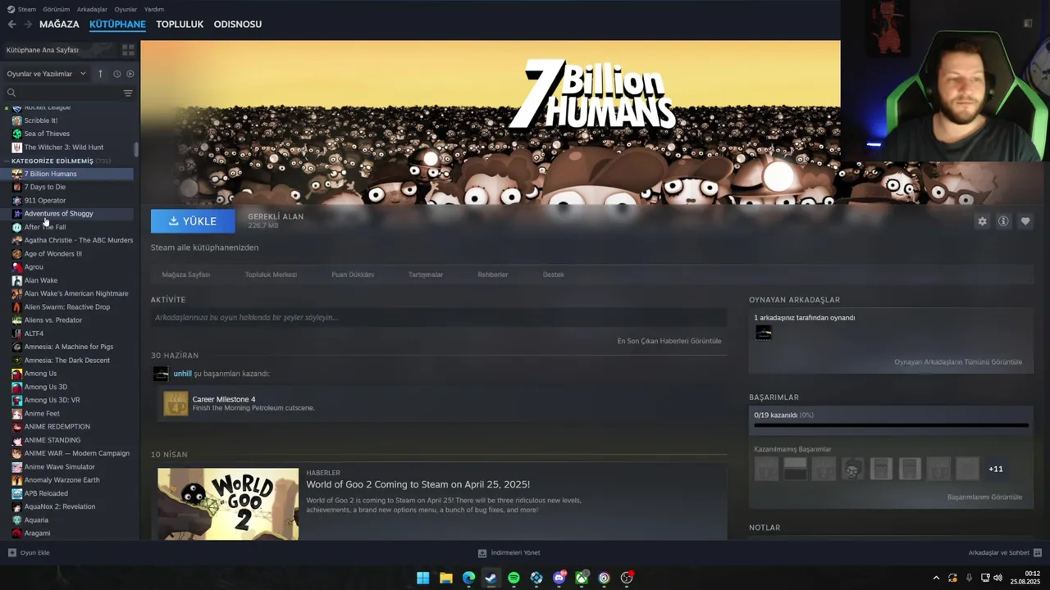Open Mağaza Sayfası link
The width and height of the screenshot is (1050, 590).
click(x=186, y=275)
